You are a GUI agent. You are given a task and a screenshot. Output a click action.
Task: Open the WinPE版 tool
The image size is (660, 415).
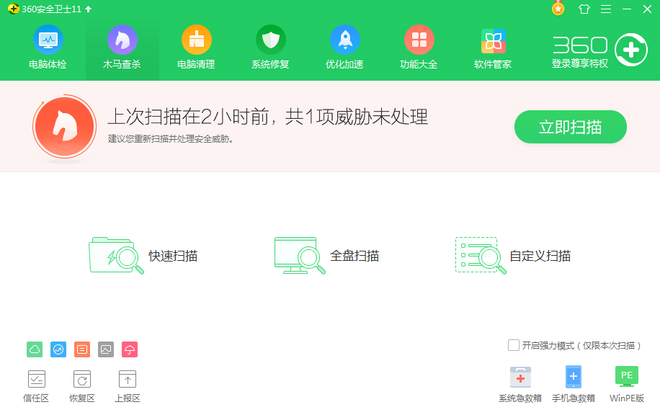(x=626, y=384)
